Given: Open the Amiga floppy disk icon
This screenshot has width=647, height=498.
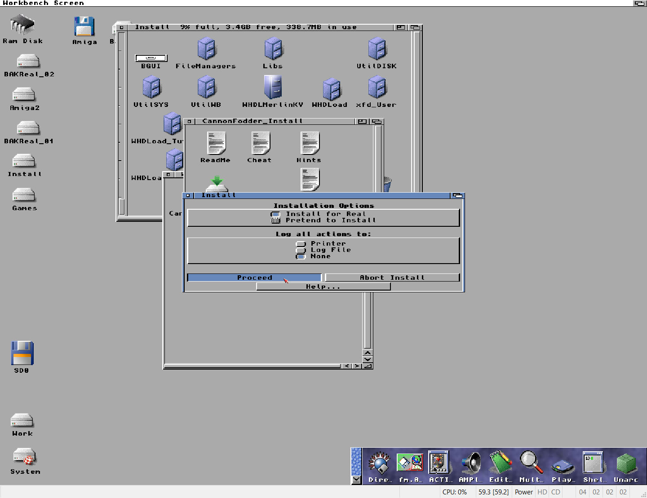Looking at the screenshot, I should [x=84, y=26].
